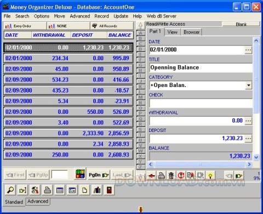Click the calculator-style window icon
Image resolution: width=263 pixels, height=214 pixels.
(x=72, y=190)
